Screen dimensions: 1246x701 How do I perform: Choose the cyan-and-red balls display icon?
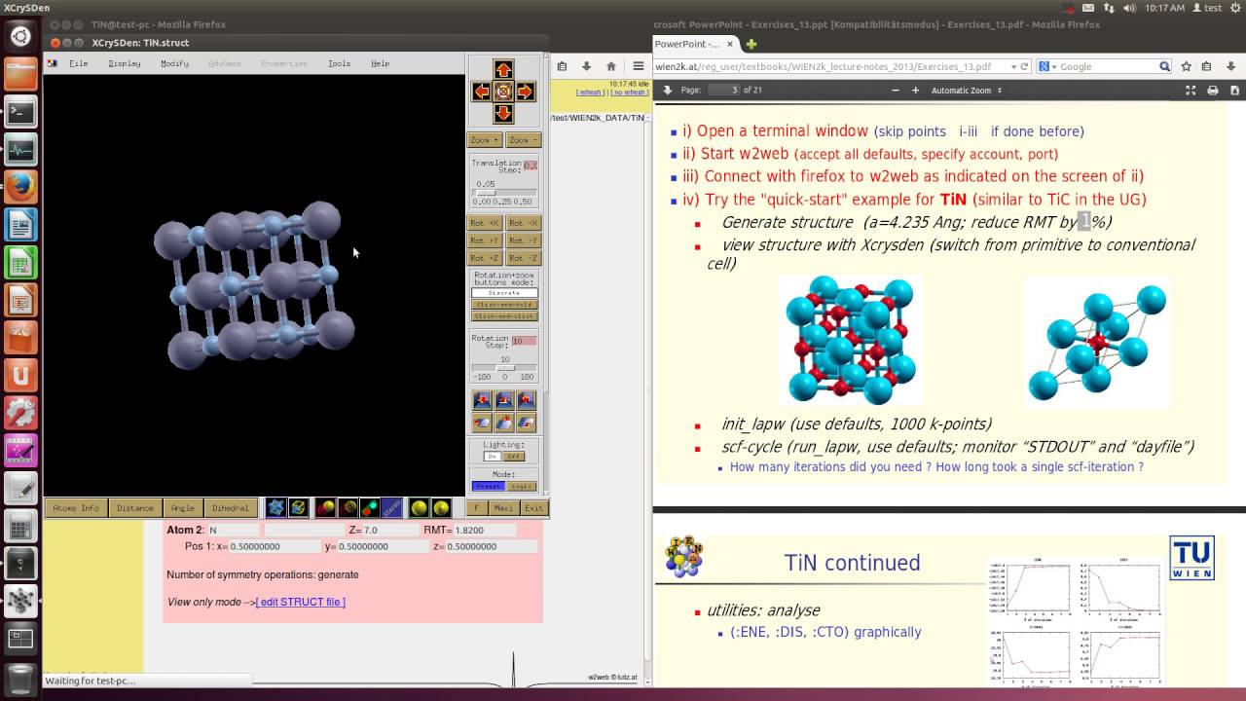[370, 507]
